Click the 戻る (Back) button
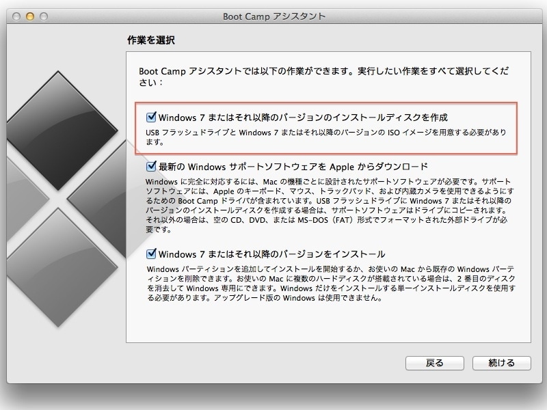547x410 pixels. click(435, 363)
